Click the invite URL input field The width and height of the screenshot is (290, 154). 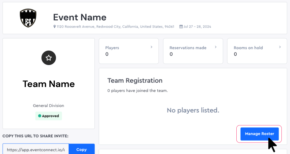pyautogui.click(x=36, y=149)
